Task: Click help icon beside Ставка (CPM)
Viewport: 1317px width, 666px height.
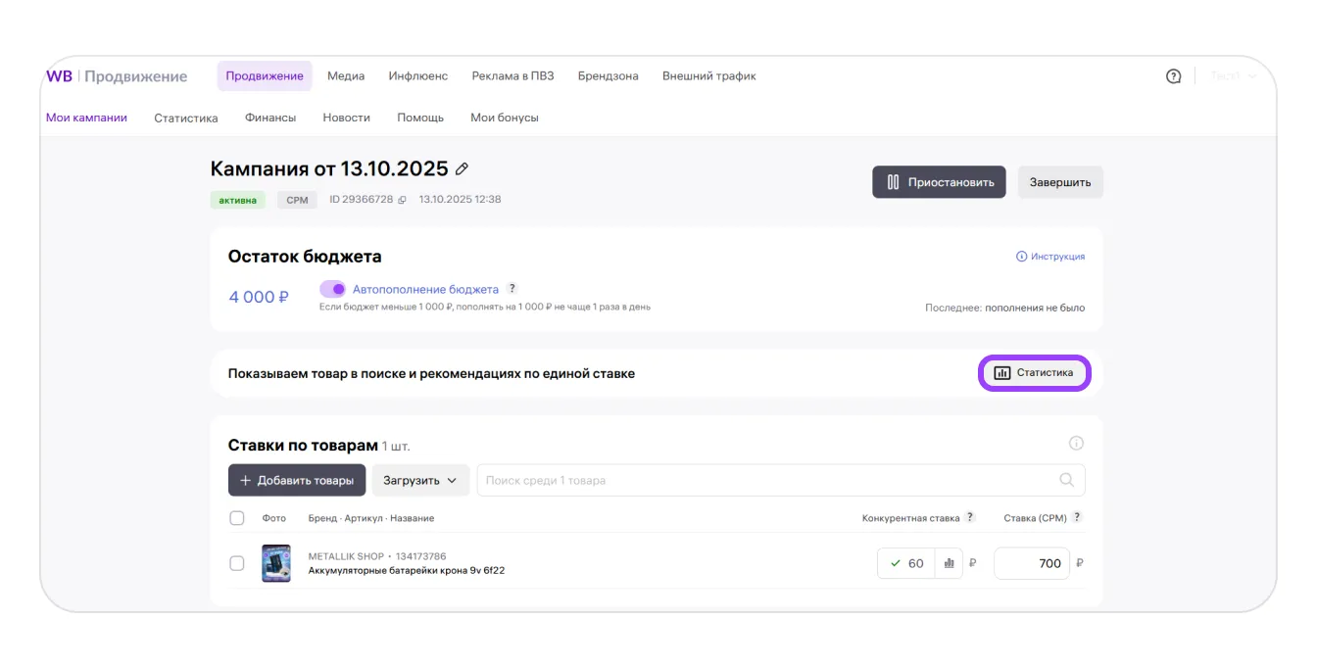Action: [1078, 517]
